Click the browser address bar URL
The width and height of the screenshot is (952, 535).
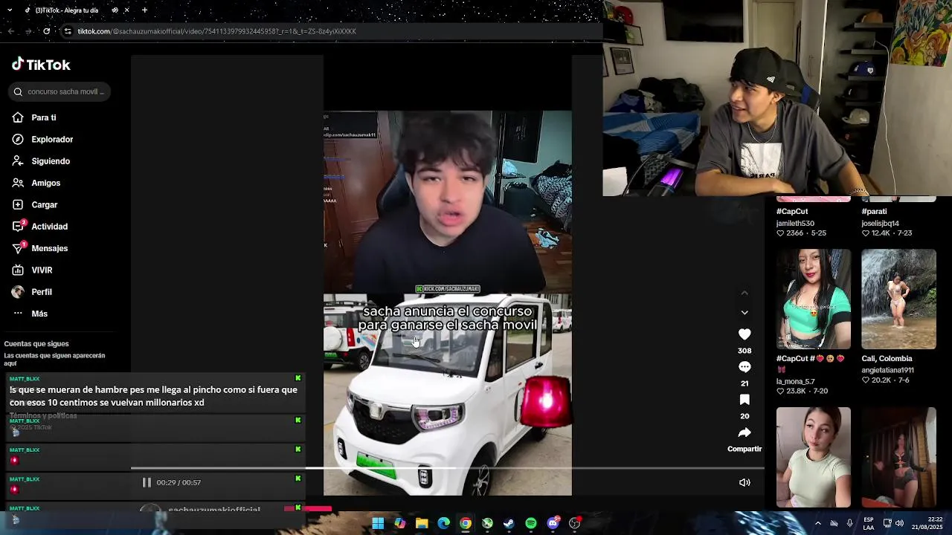tap(217, 31)
